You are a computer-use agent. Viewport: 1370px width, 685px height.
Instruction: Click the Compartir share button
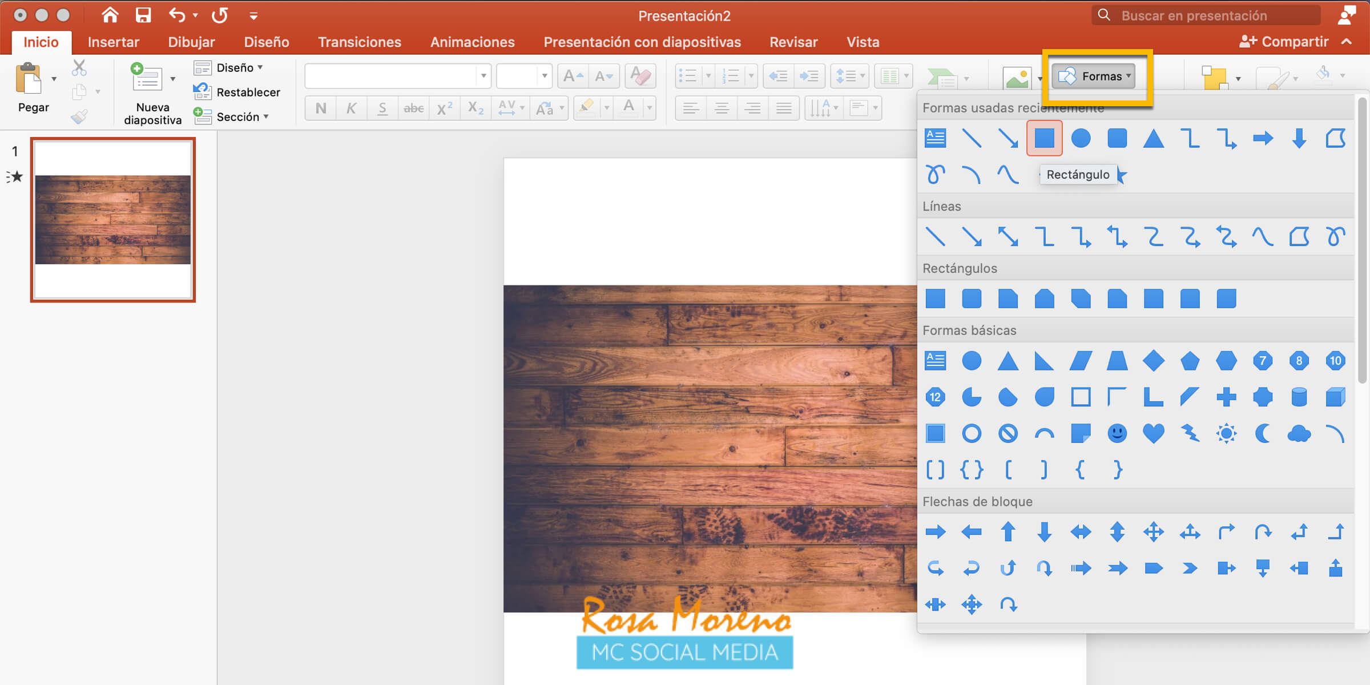[x=1284, y=42]
